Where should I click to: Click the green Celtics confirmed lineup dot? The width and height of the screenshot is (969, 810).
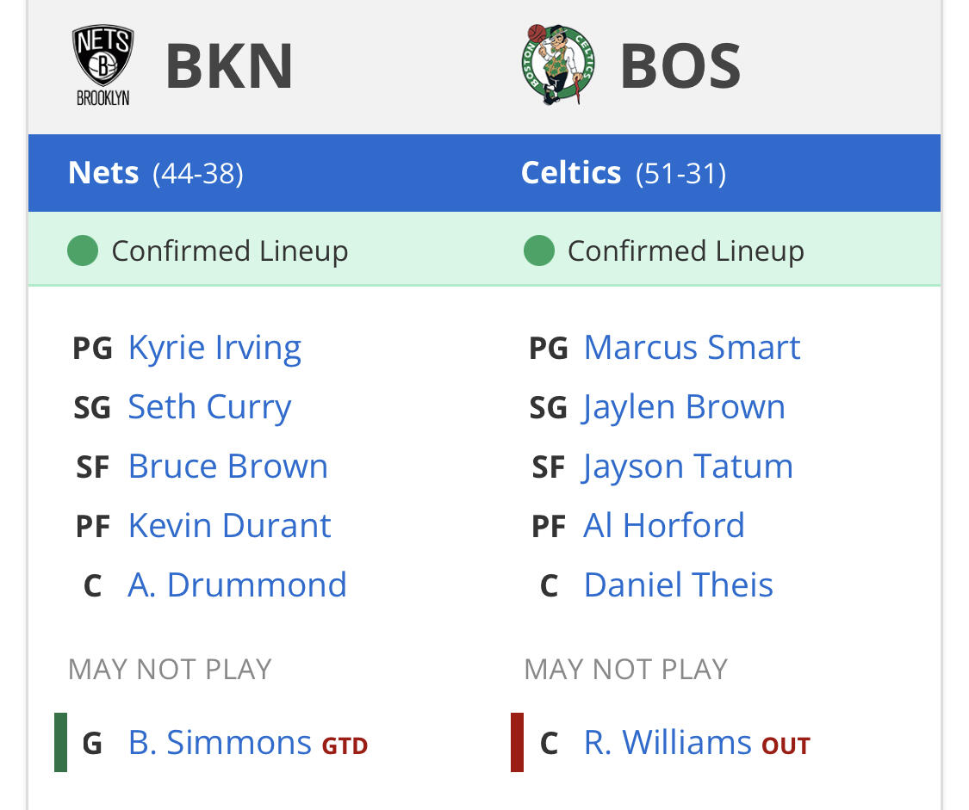point(538,251)
